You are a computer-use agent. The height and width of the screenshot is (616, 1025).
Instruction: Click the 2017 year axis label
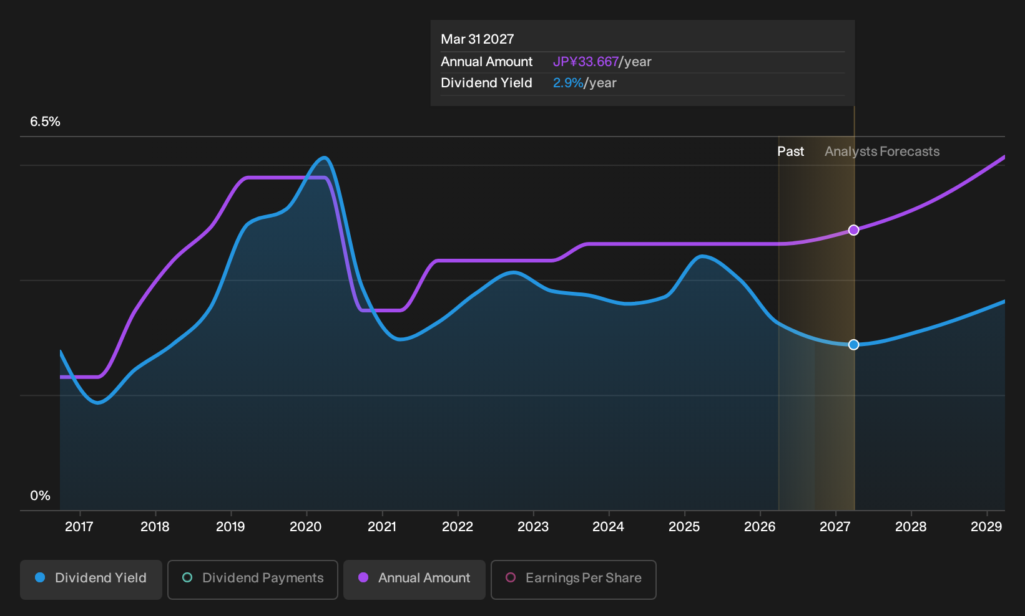pyautogui.click(x=79, y=527)
